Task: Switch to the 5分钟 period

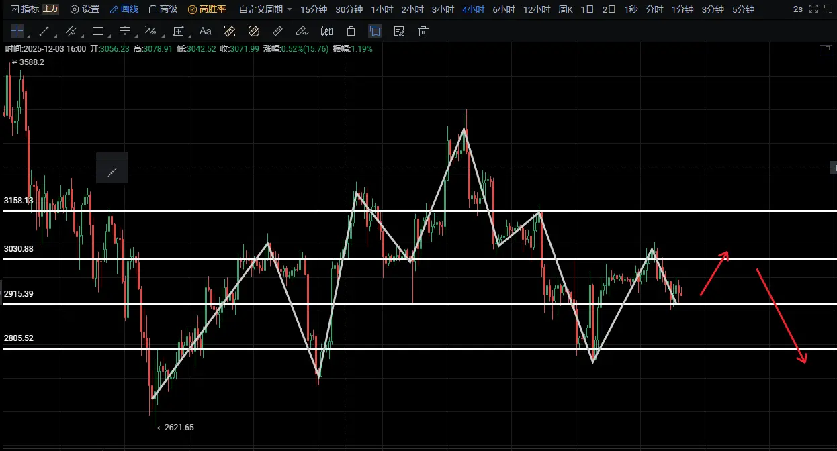Action: [743, 9]
